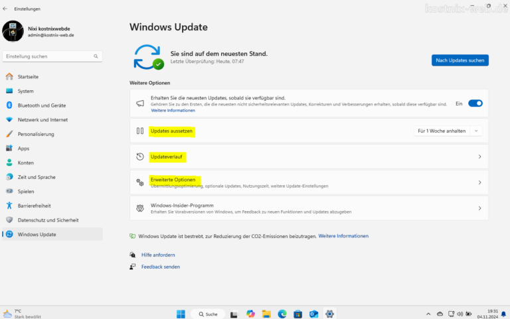Click the Updates aussetzen pause icon

(140, 131)
